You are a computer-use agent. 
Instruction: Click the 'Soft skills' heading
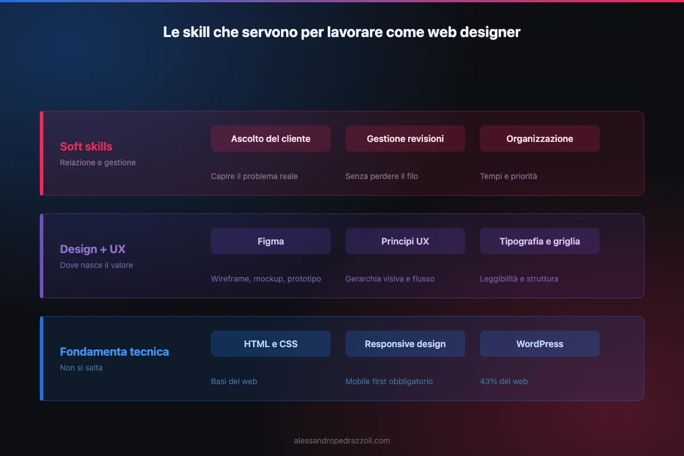(86, 146)
